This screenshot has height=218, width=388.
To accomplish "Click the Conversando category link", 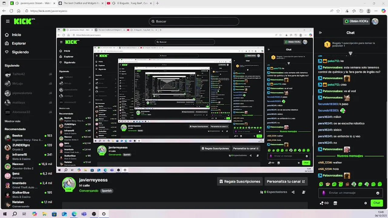I will [89, 191].
